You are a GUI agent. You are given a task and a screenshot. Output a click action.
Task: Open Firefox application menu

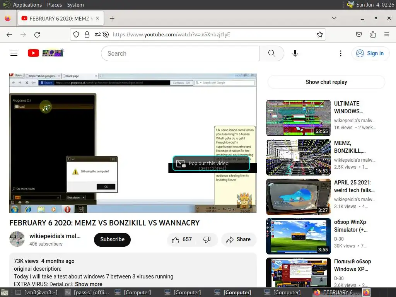(386, 34)
